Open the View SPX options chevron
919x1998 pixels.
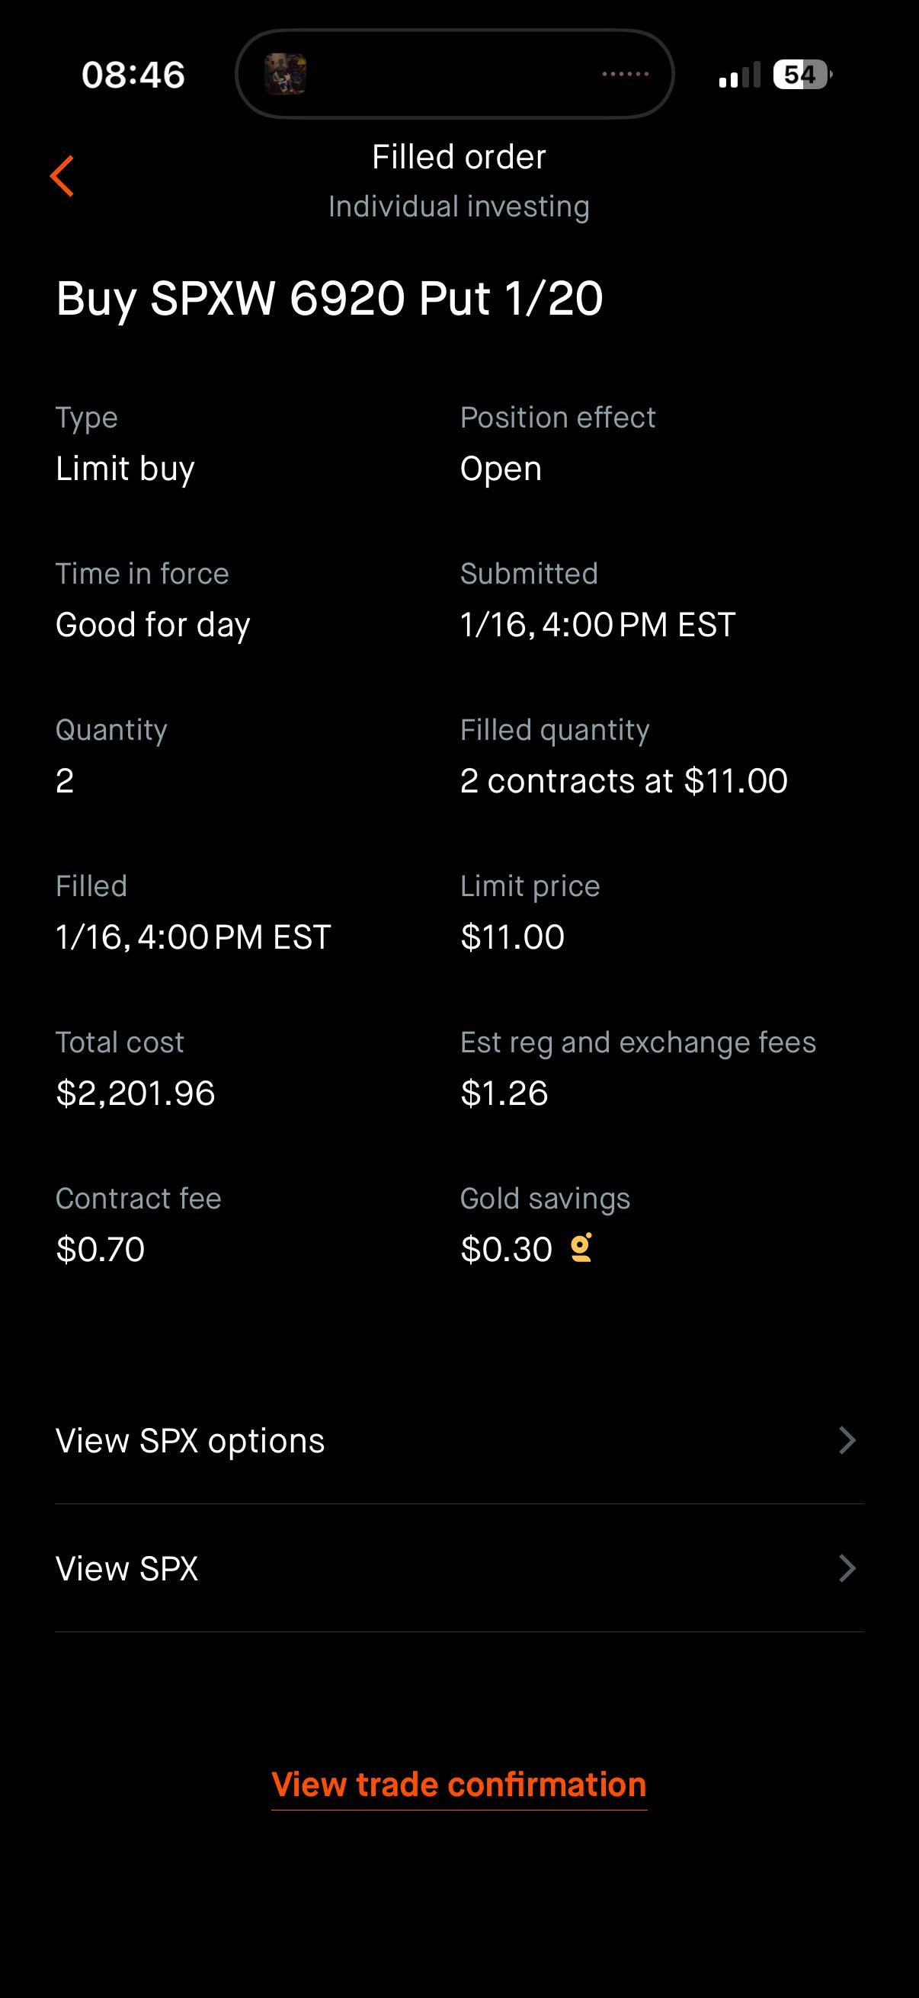tap(847, 1440)
